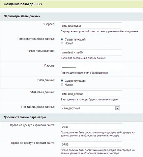143x157 pixels.
Task: Click the Существующий user label text
Action: (75, 39)
